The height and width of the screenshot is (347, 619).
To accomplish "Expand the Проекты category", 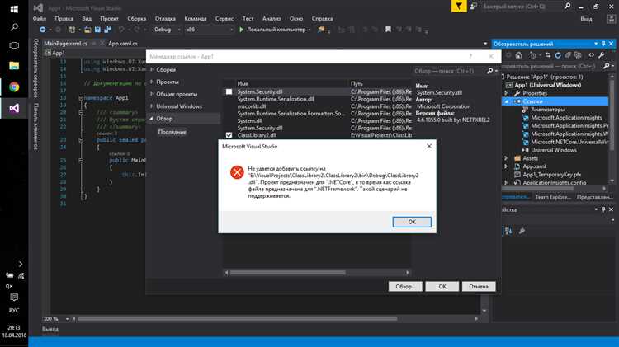I will pyautogui.click(x=152, y=82).
